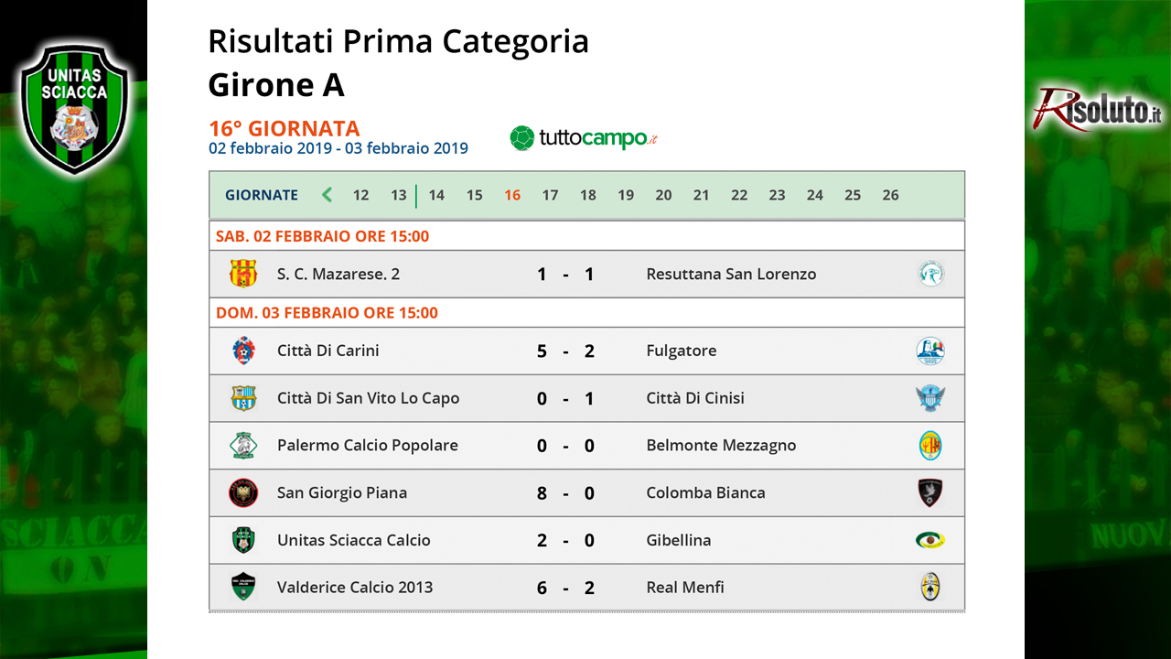Click the tuttocampo.it logo

pos(585,138)
